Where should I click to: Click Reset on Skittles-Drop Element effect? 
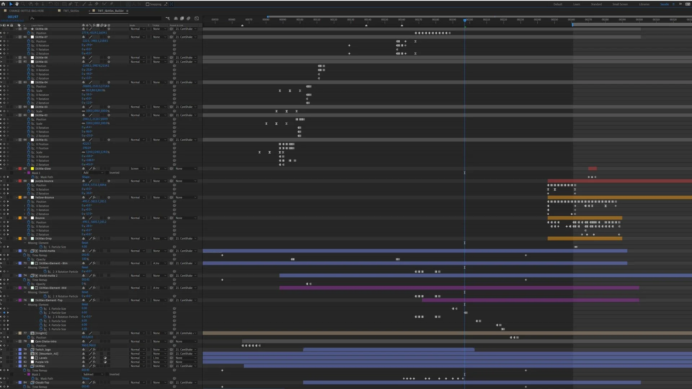[85, 243]
